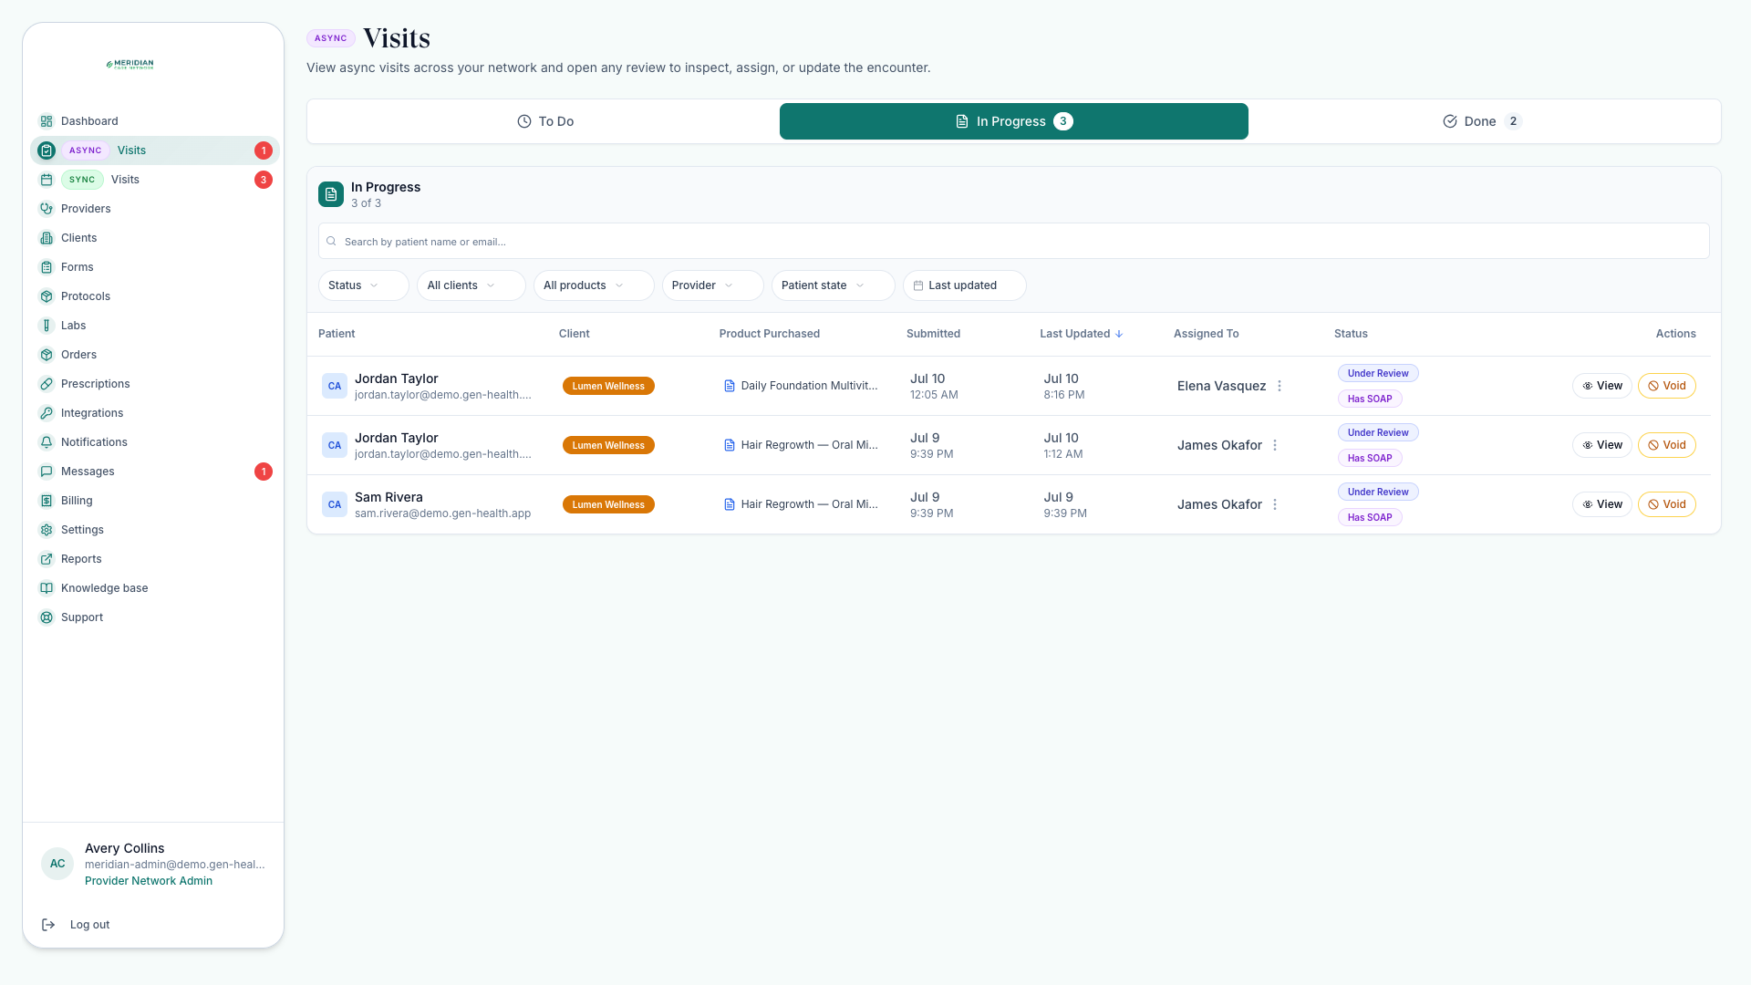The height and width of the screenshot is (985, 1751).
Task: Click the Clients building icon
Action: pos(47,238)
